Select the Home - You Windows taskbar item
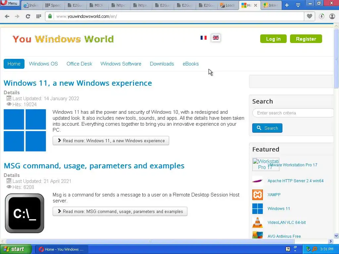The image size is (339, 254). pos(61,249)
